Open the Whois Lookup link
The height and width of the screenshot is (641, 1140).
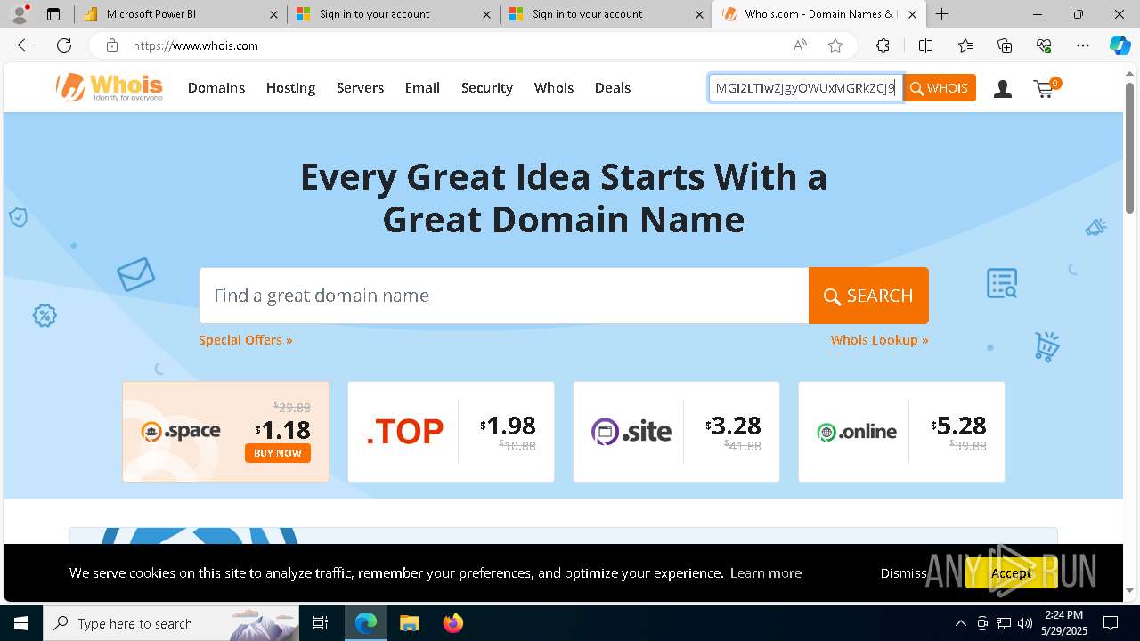(x=879, y=340)
